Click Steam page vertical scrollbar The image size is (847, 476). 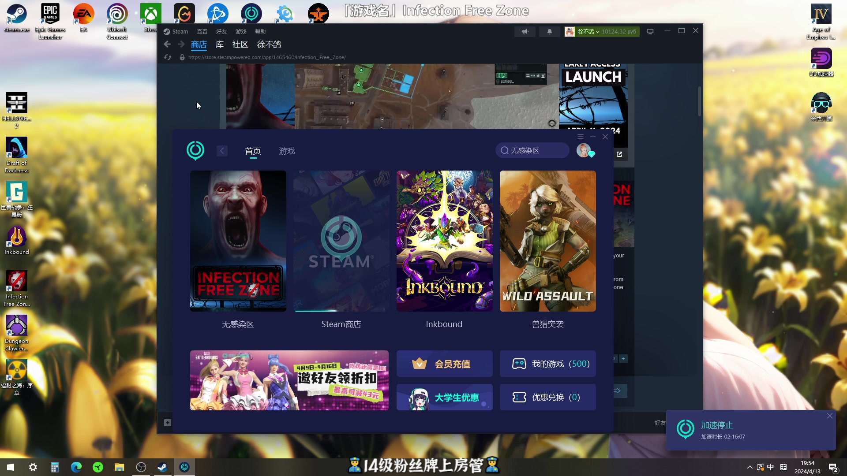point(700,101)
